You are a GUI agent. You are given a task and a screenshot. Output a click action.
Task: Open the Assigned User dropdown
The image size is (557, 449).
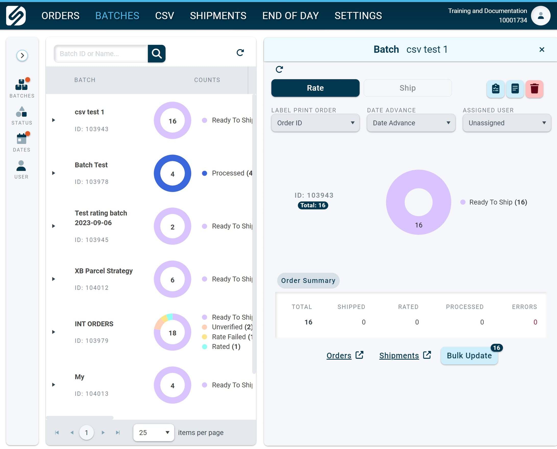click(507, 123)
